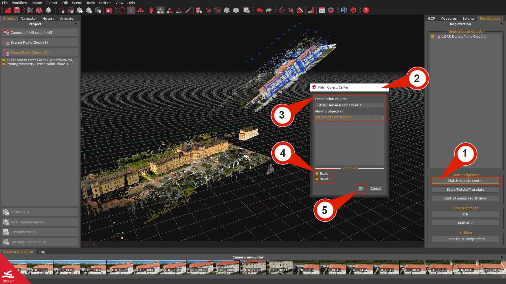Viewport: 506px width, 284px height.
Task: Launch Multi-ICP fine alignment
Action: coord(465,223)
